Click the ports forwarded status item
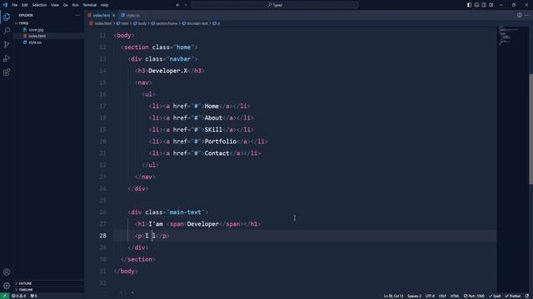This screenshot has height=299, width=533. point(33,296)
